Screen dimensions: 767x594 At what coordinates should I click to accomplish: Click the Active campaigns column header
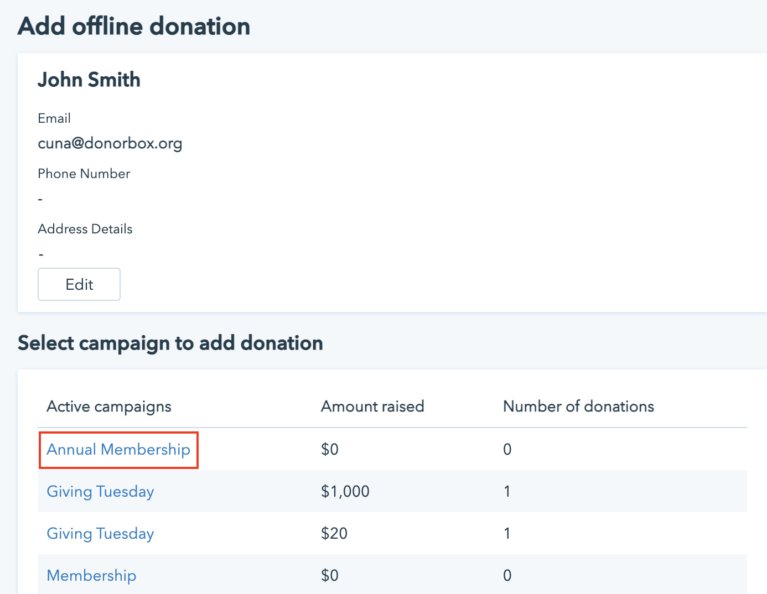[x=109, y=407]
